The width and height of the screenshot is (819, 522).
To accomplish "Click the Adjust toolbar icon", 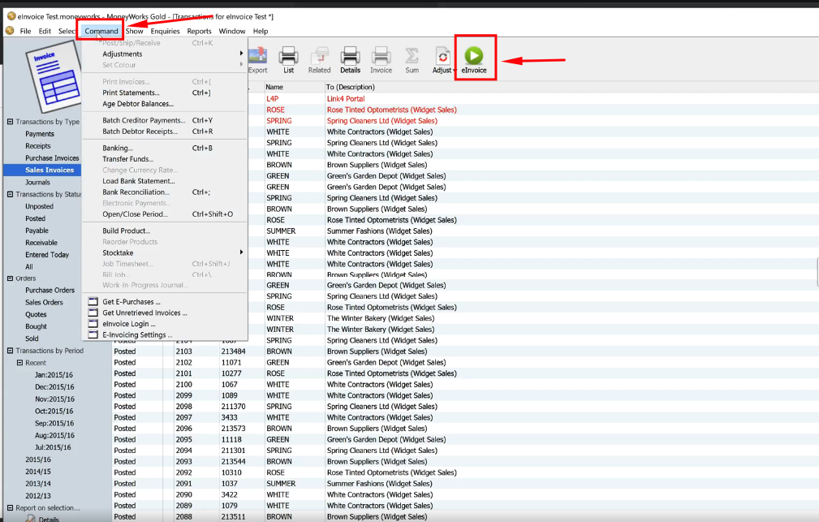I will pyautogui.click(x=443, y=57).
